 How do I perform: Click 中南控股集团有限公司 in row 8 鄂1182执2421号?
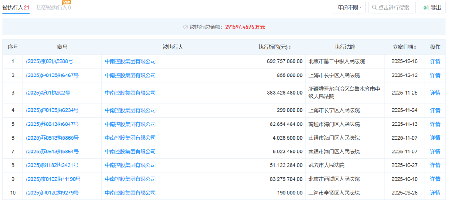130,165
